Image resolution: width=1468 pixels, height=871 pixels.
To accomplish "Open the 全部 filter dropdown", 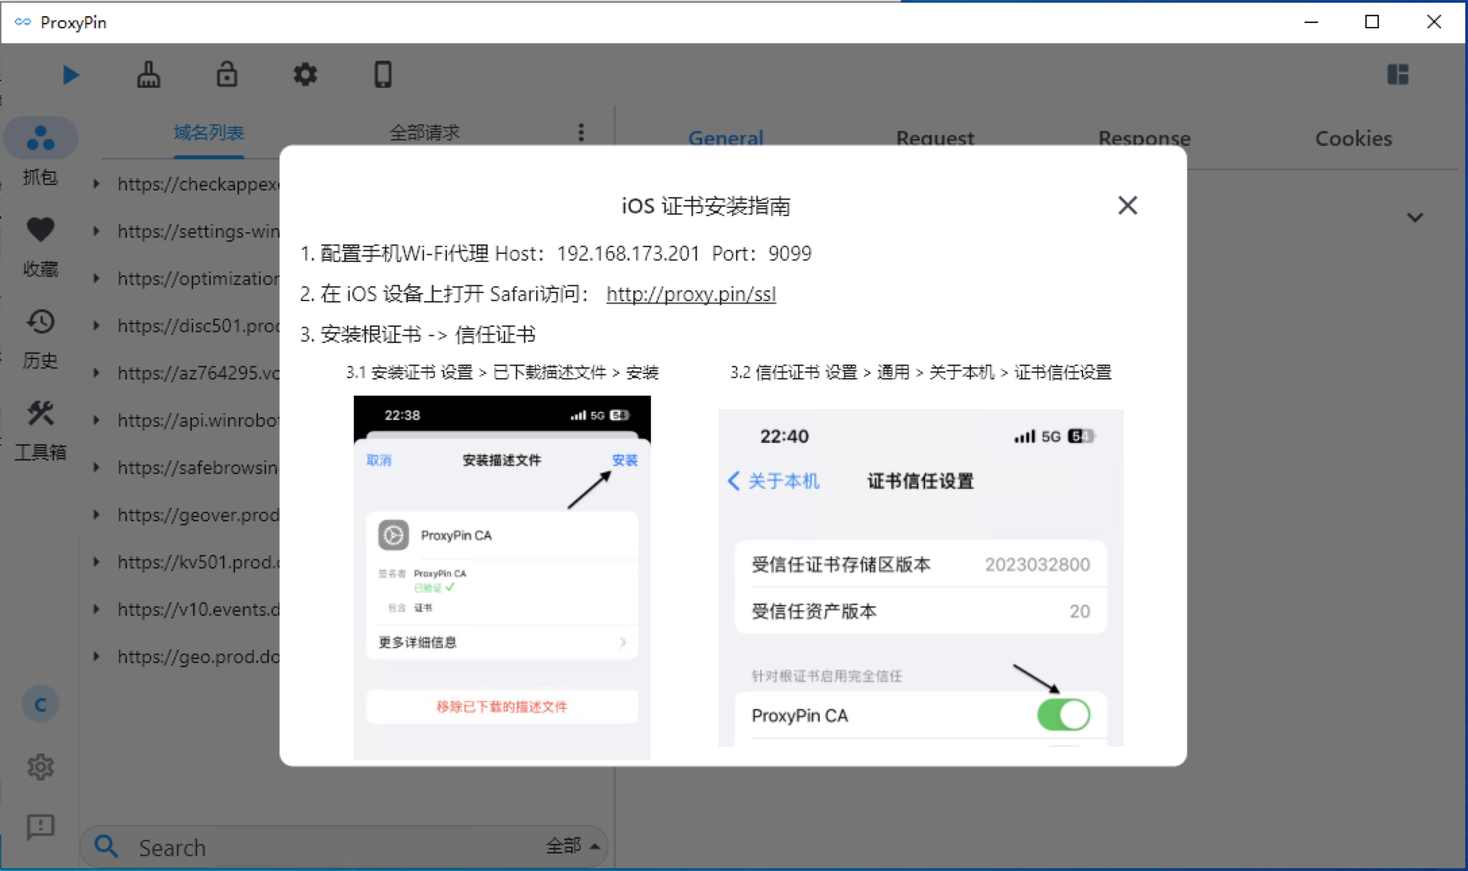I will (x=573, y=845).
